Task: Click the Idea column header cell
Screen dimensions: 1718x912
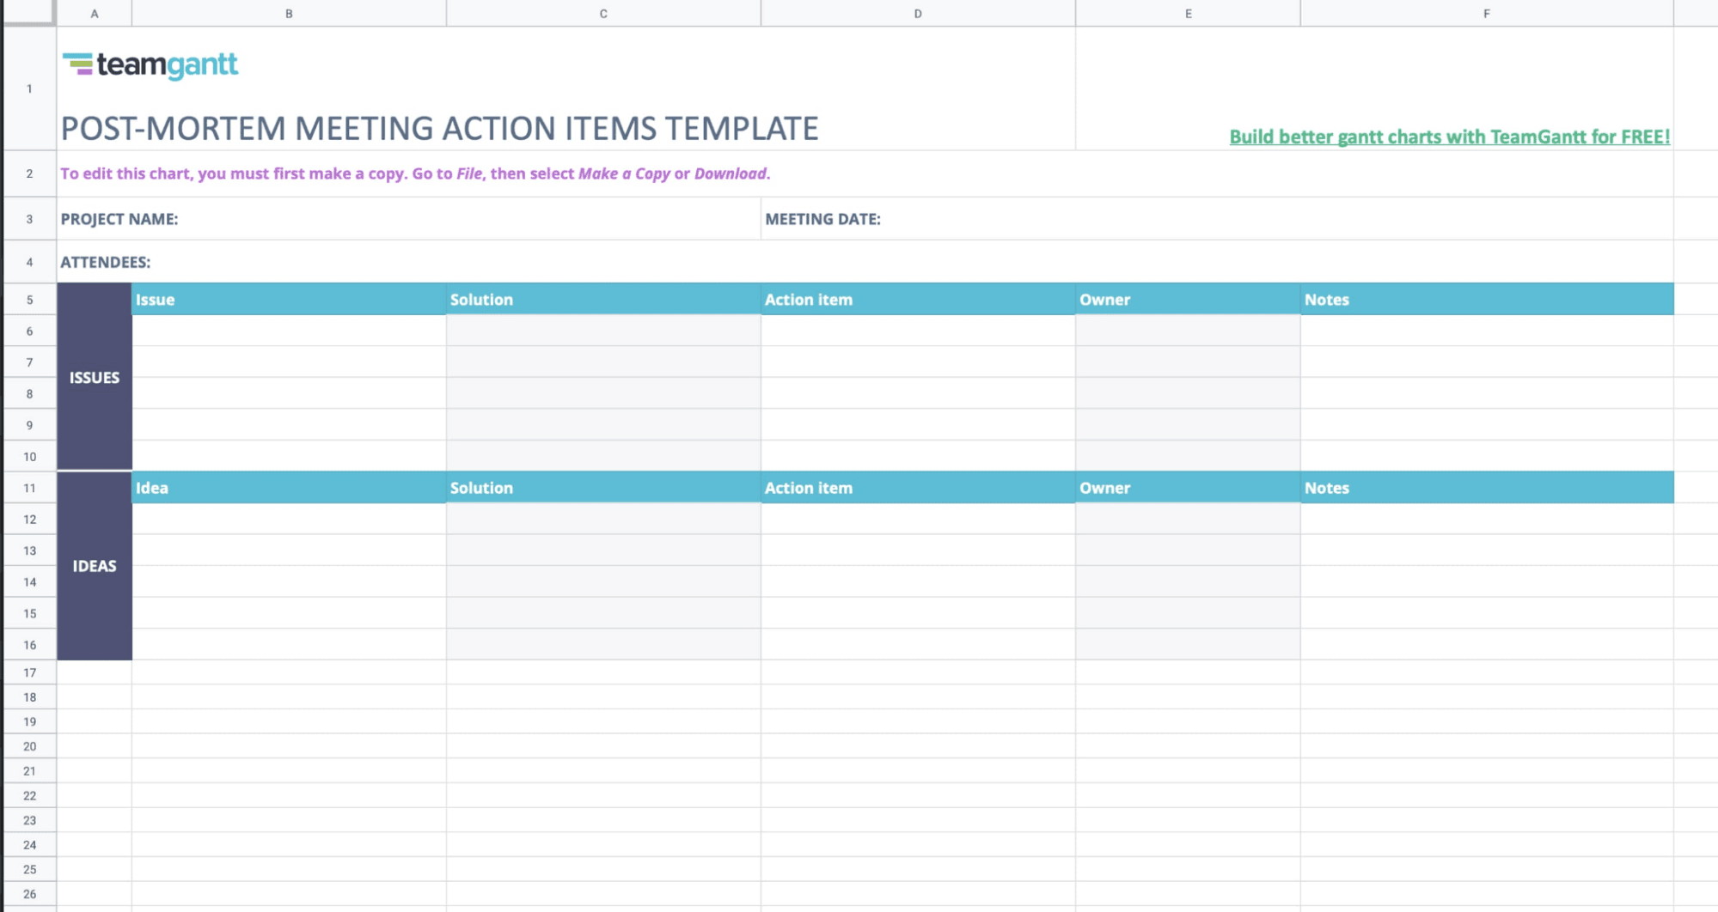Action: tap(289, 488)
